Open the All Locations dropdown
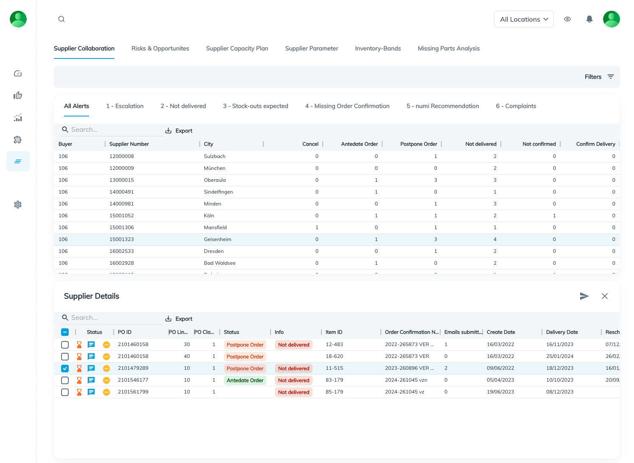The height and width of the screenshot is (463, 634). [x=523, y=19]
